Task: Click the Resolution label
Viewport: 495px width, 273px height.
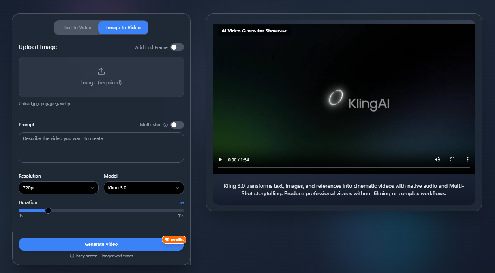Action: (30, 176)
